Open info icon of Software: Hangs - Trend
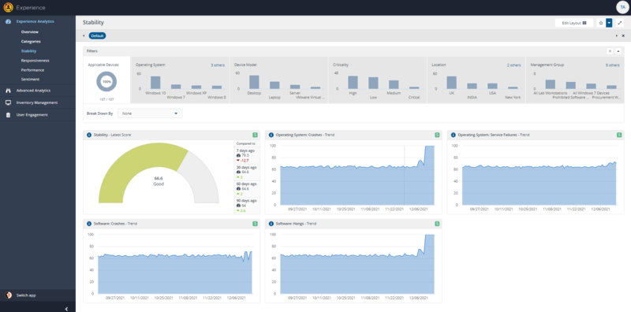 [271, 224]
